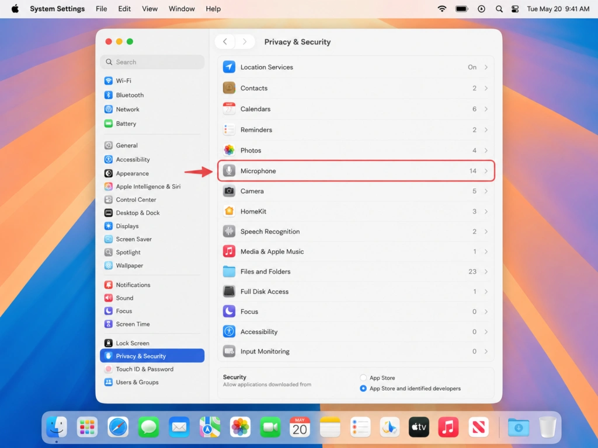Click the Lock Screen sidebar icon
This screenshot has width=598, height=448.
[x=108, y=343]
